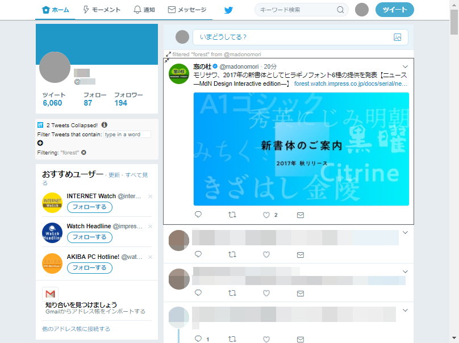Retweet the 窓の杜 font announcement tweet
This screenshot has height=343, width=459.
232,215
